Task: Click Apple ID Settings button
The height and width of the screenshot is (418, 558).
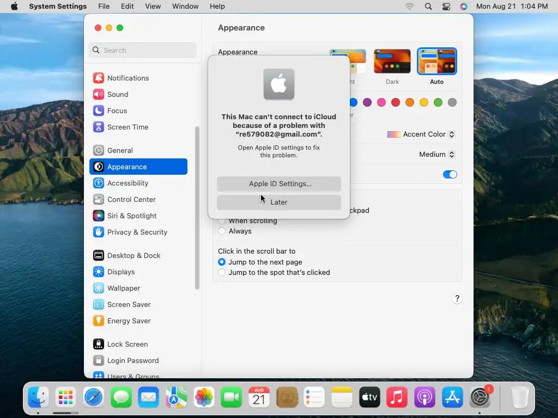Action: 279,184
